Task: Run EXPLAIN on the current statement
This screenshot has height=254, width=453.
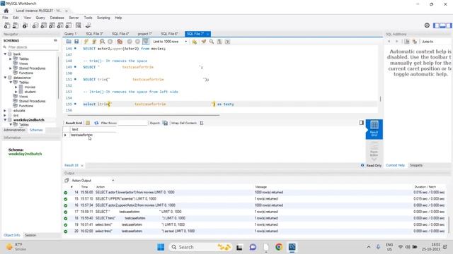Action: click(x=102, y=42)
